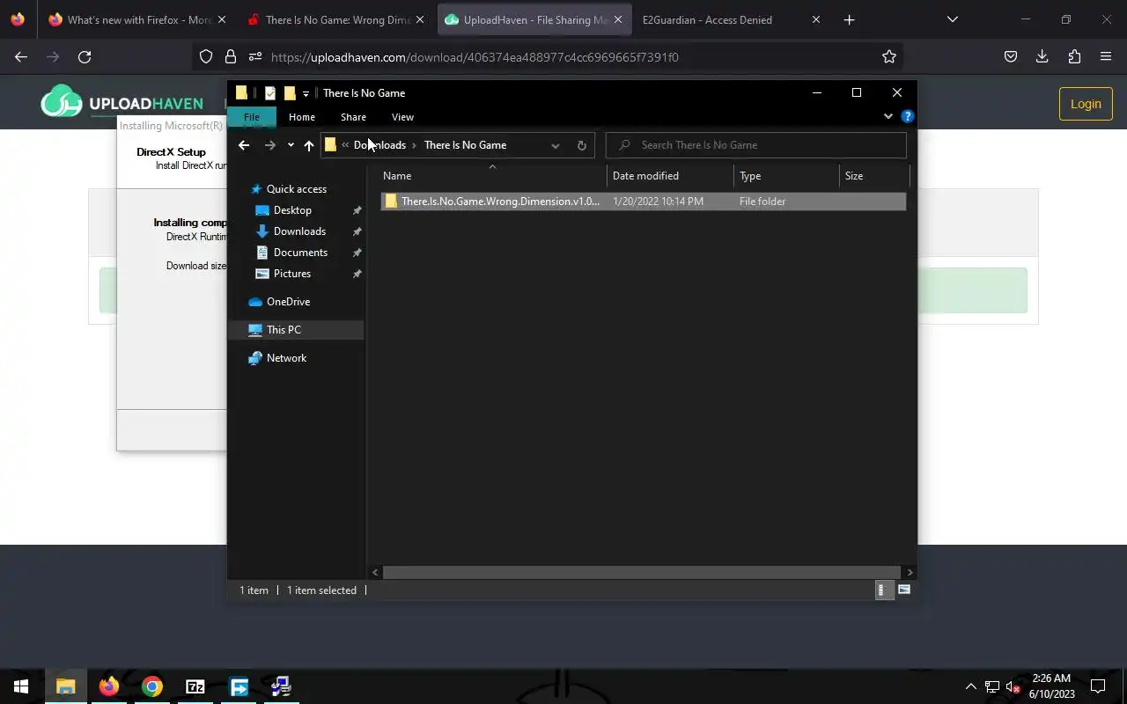Open the list all tabs dropdown
Screen dimensions: 1127x704
pyautogui.click(x=952, y=19)
